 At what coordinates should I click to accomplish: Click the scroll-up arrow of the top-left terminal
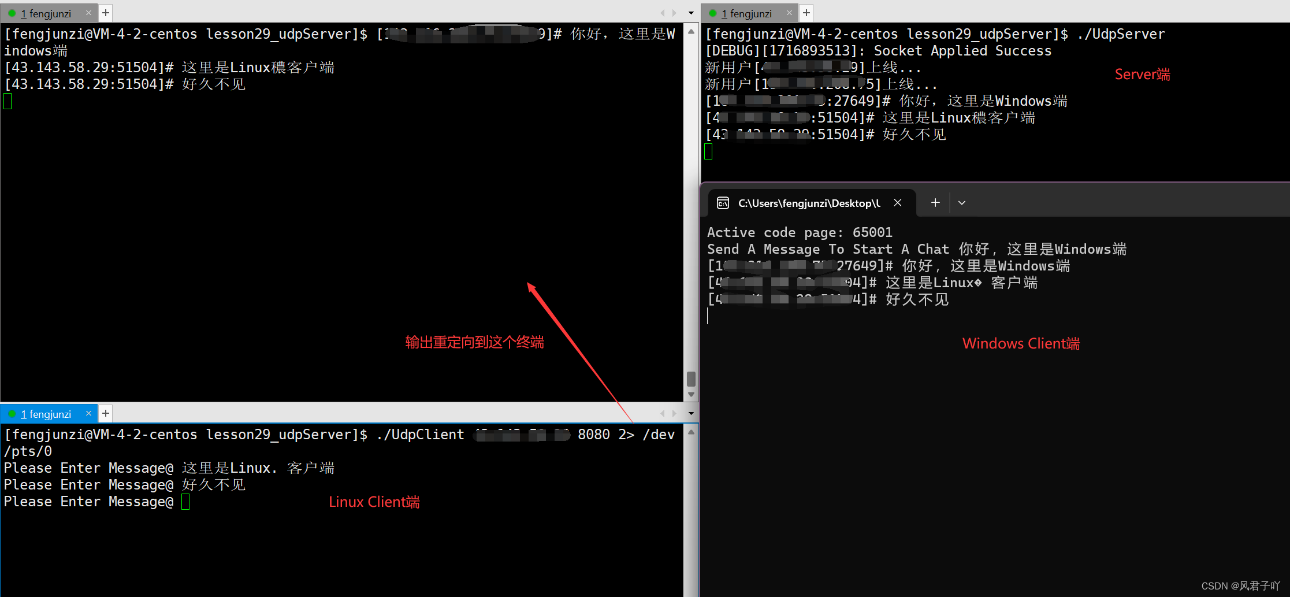691,32
